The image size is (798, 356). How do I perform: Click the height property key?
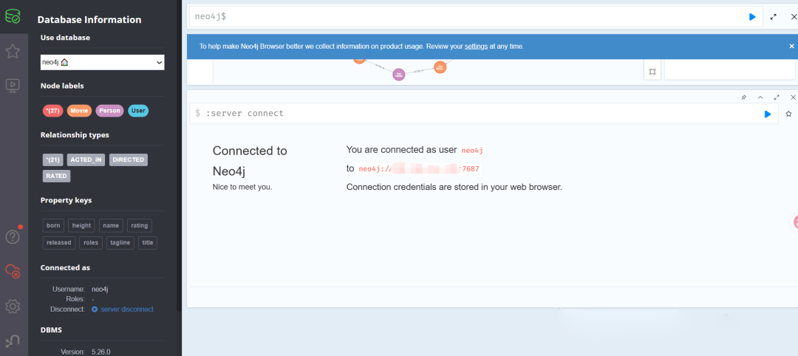click(x=81, y=225)
